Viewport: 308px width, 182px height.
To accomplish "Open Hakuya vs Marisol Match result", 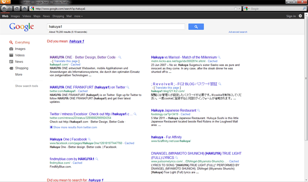I will 184,57.
